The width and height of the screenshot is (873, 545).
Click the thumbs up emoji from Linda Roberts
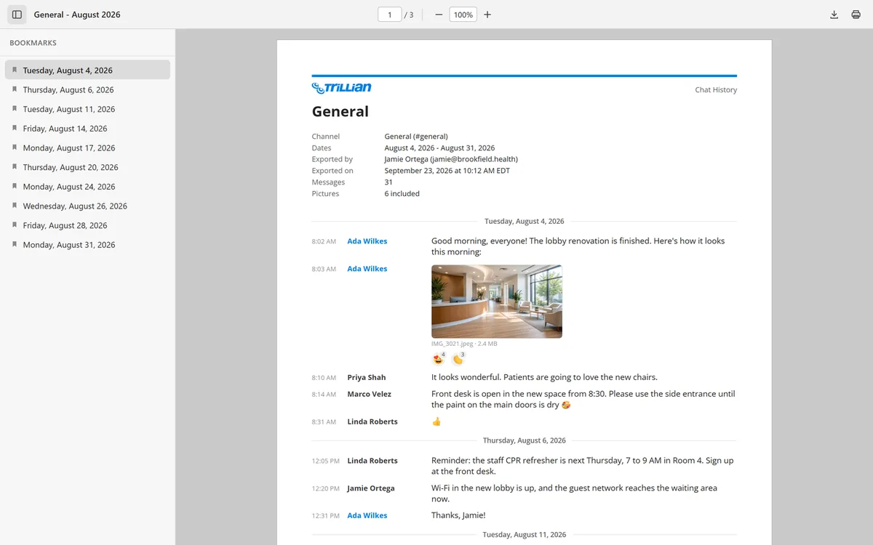coord(436,421)
